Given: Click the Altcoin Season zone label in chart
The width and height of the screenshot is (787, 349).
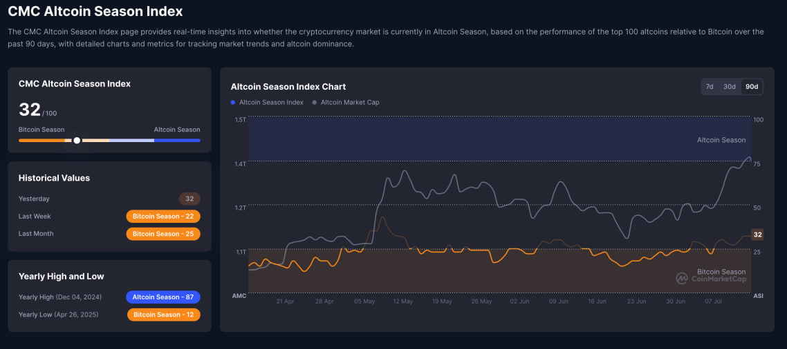Looking at the screenshot, I should point(721,140).
